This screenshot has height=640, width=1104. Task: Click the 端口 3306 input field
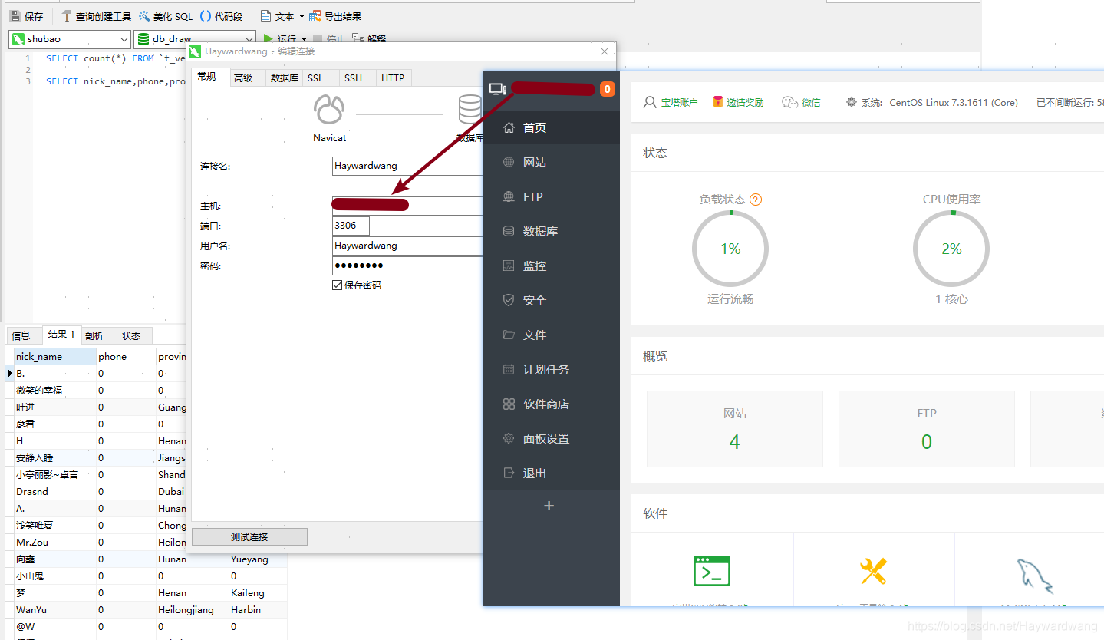(351, 226)
